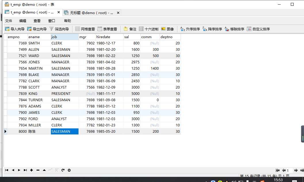Open the 查看 menu
This screenshot has height=182, width=304.
click(x=37, y=21)
